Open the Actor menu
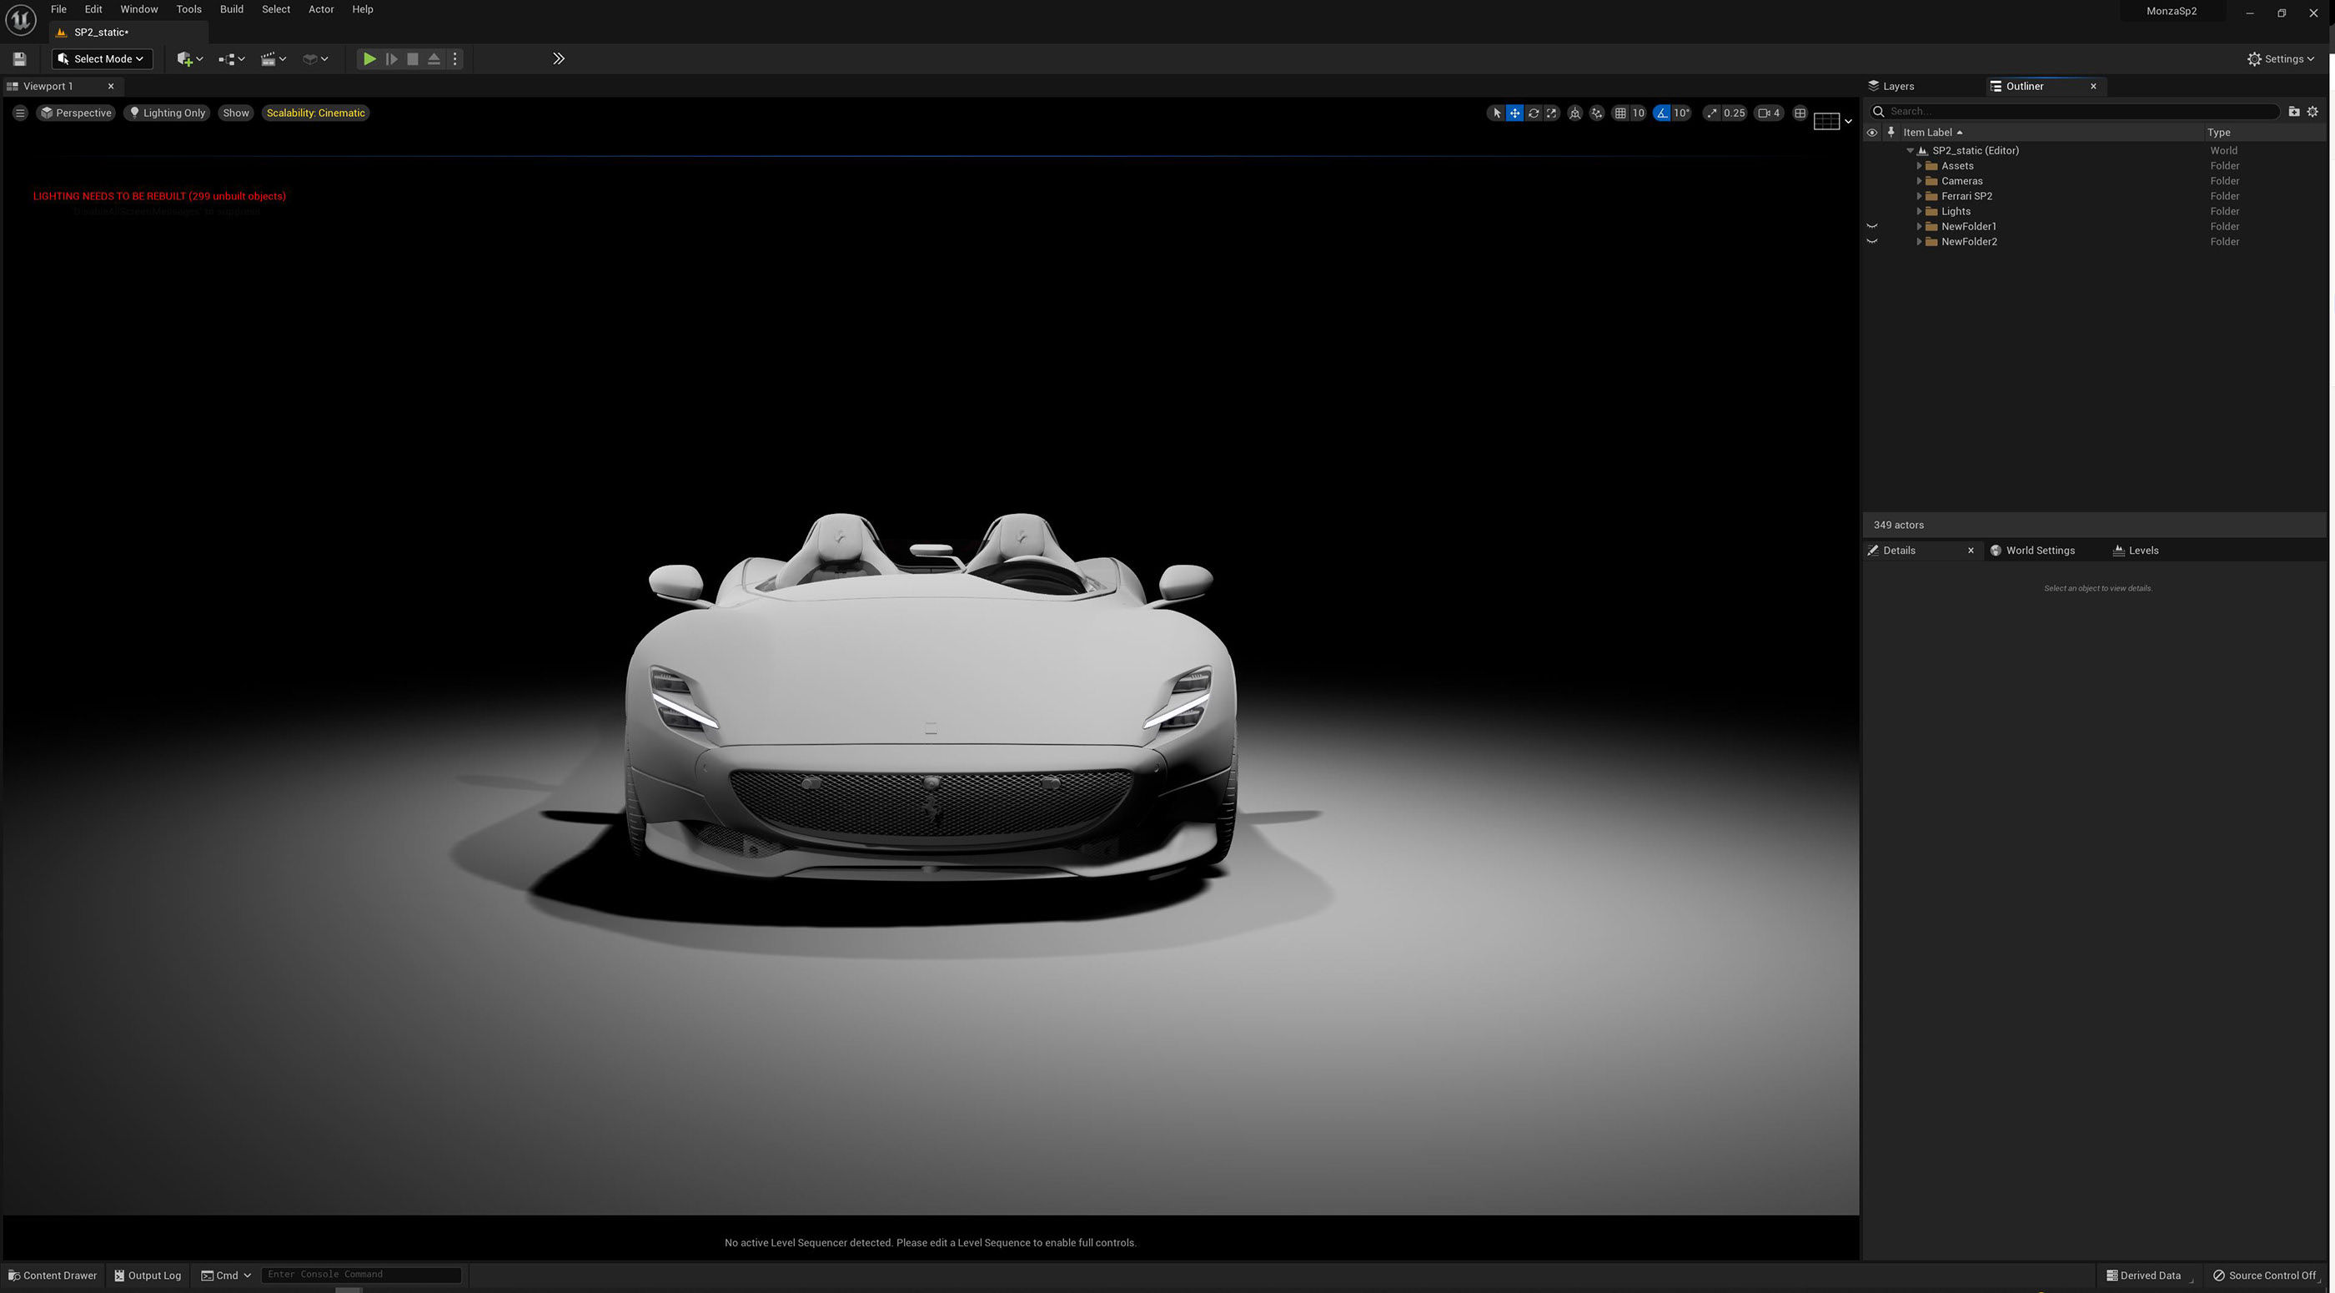The width and height of the screenshot is (2335, 1293). point(321,9)
